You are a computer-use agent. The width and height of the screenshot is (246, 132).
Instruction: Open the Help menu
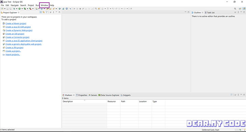(x=52, y=5)
